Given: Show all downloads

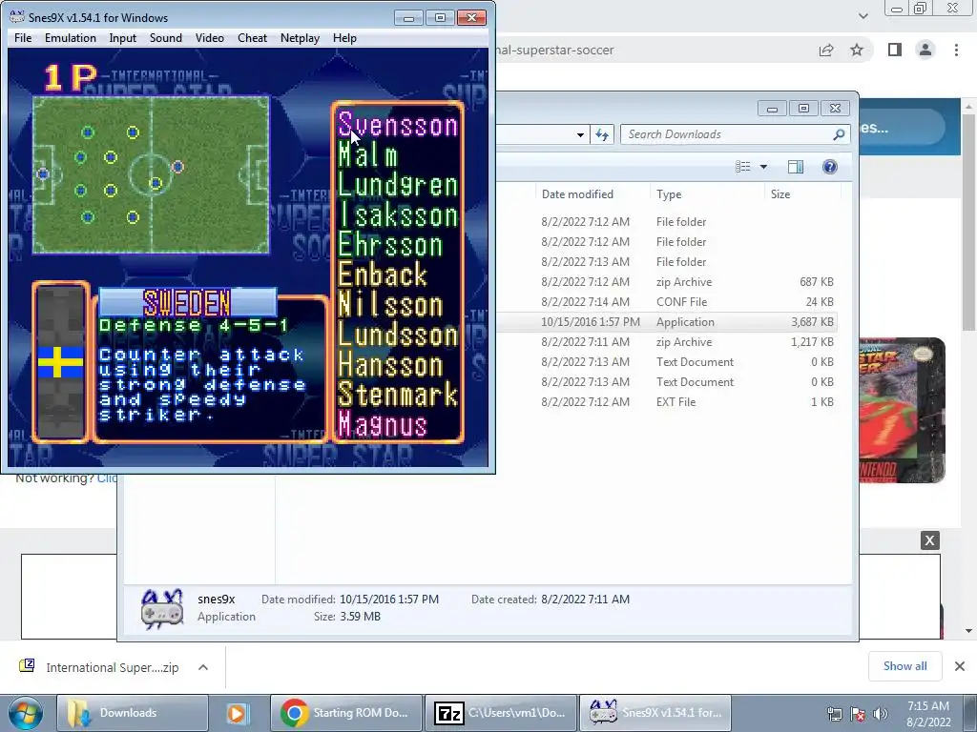Looking at the screenshot, I should point(904,666).
